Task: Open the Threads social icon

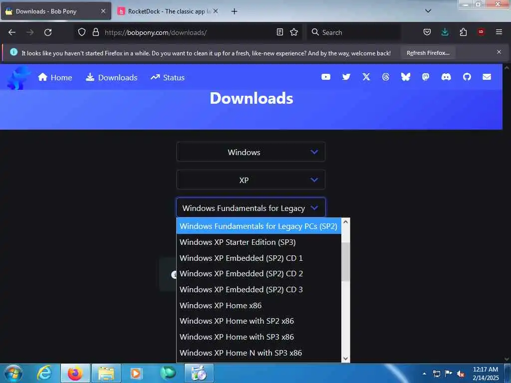Action: point(386,77)
